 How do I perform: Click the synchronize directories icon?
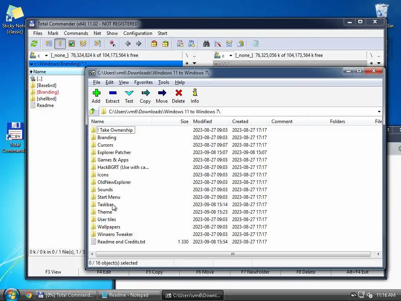(229, 44)
